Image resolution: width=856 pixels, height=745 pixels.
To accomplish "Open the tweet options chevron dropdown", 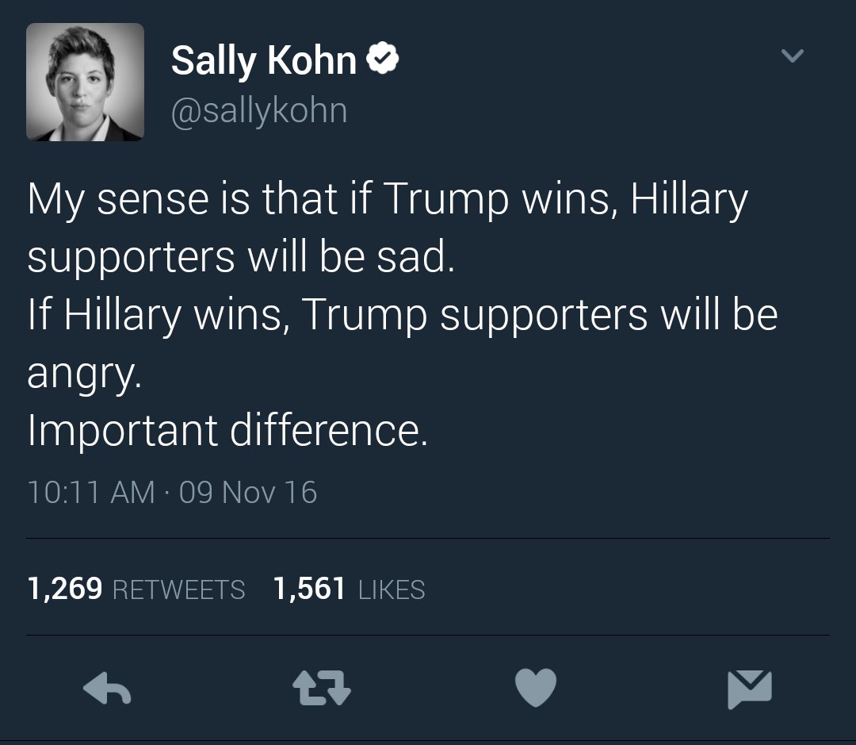I will click(x=792, y=56).
